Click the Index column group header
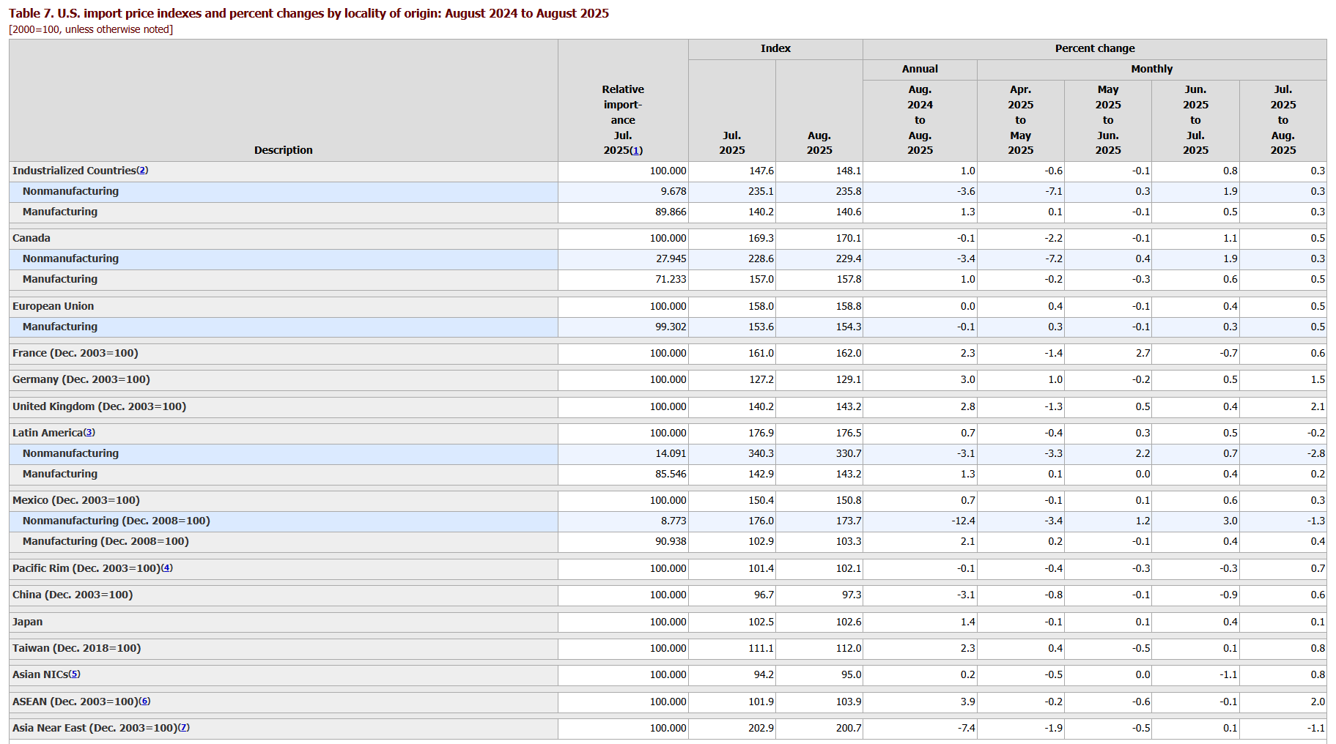Image resolution: width=1336 pixels, height=744 pixels. click(775, 49)
